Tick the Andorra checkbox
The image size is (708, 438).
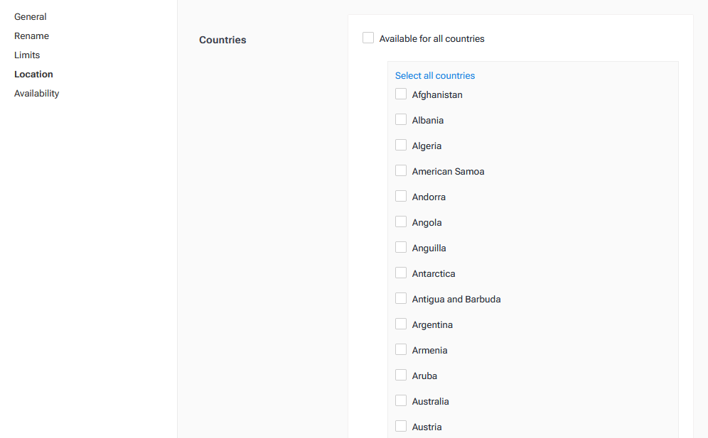click(401, 195)
